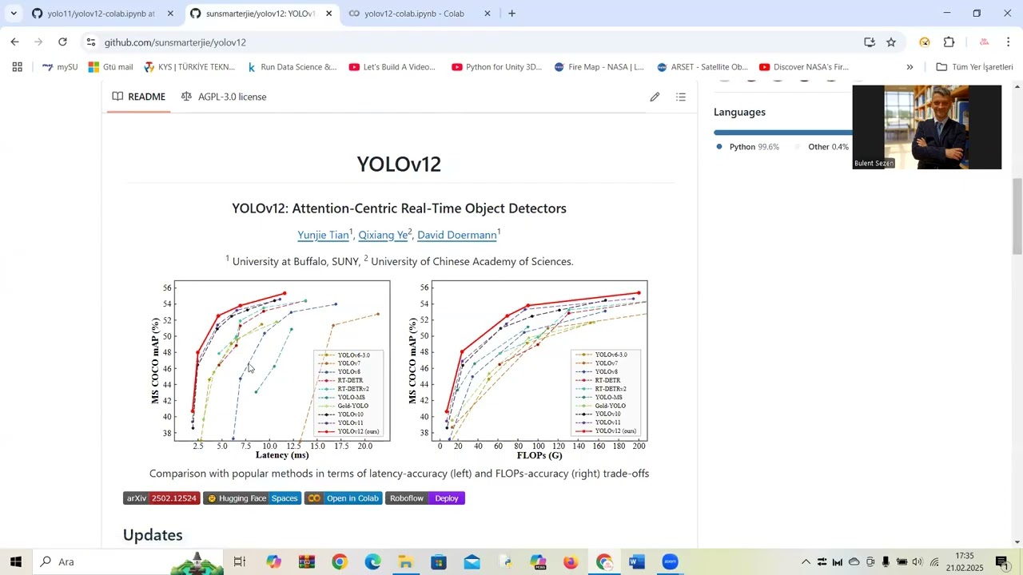1023x575 pixels.
Task: Open Word from the taskbar
Action: click(637, 562)
